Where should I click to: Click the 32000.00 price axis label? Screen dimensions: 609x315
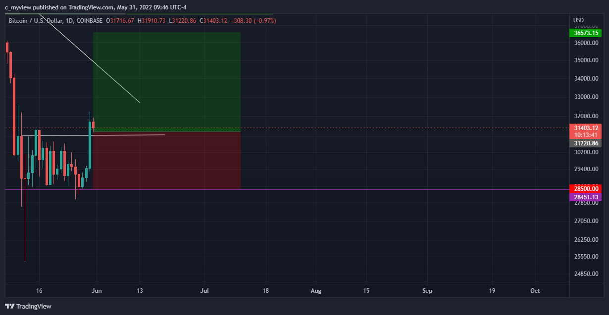[x=586, y=116]
